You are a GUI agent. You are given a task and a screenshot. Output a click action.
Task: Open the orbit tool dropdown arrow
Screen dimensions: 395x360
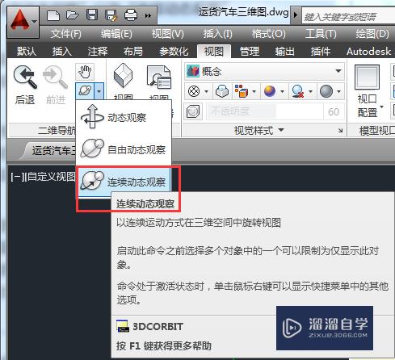(99, 91)
